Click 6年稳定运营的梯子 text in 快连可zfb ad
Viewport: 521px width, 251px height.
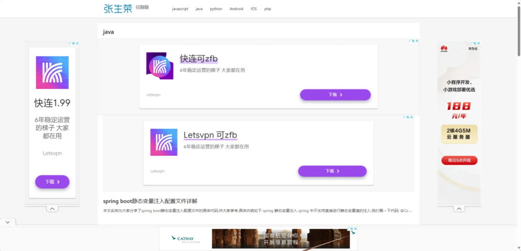[x=213, y=70]
